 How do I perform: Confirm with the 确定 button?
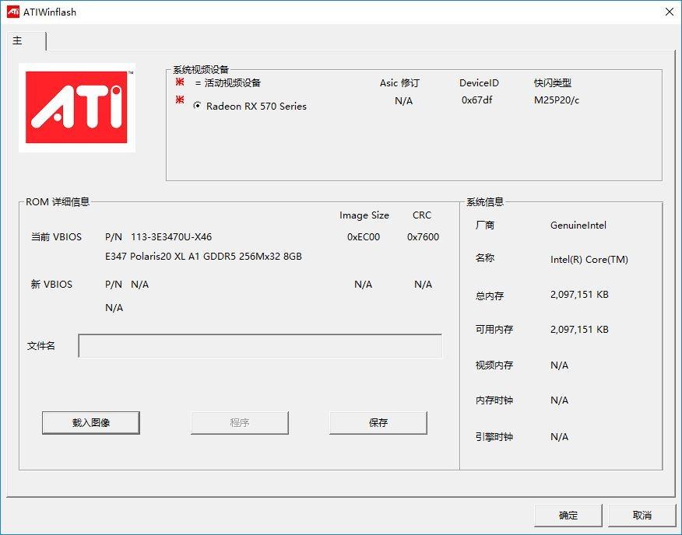pyautogui.click(x=568, y=516)
